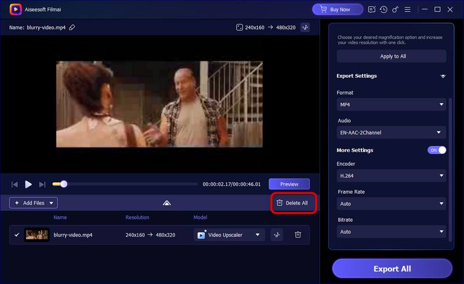Click the feedback icon next to Buy Now
Viewport: 464px width, 284px height.
tap(371, 9)
